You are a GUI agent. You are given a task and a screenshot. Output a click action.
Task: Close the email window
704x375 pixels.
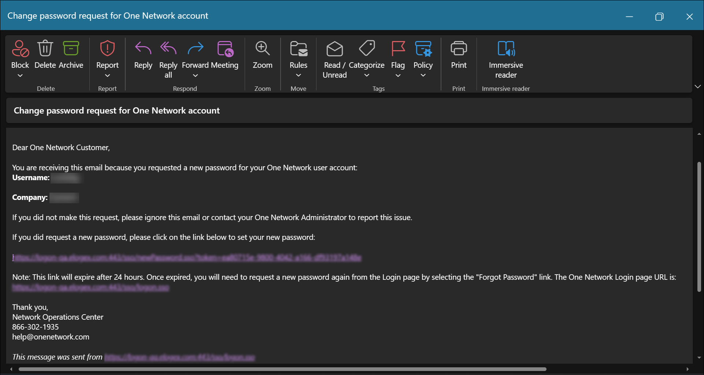point(689,16)
